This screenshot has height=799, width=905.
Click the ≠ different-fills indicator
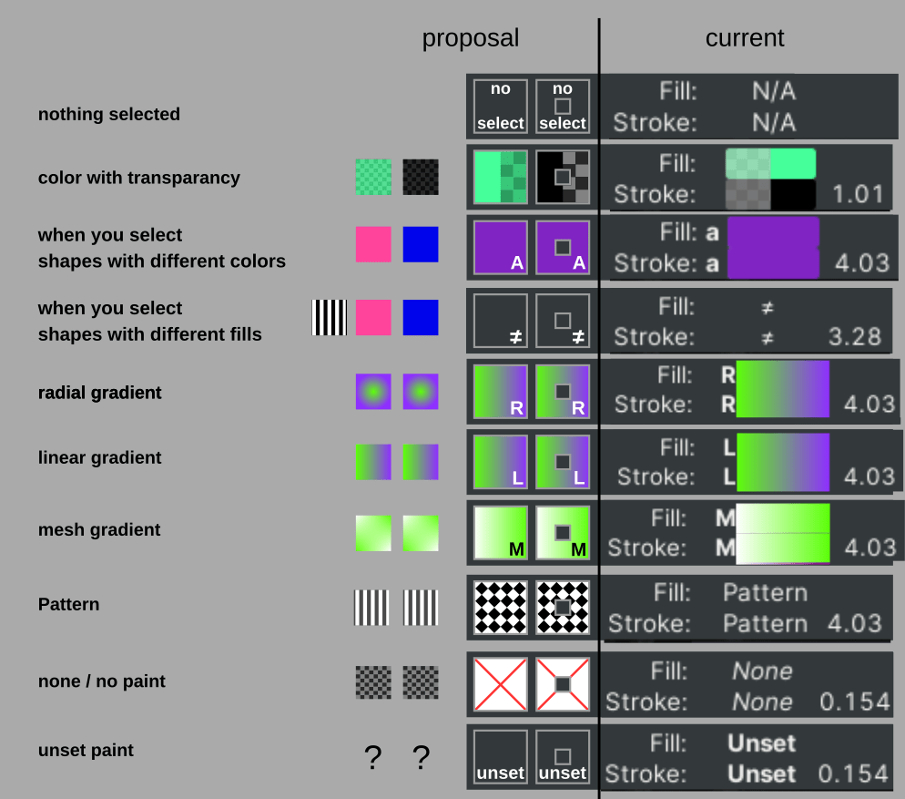(x=500, y=321)
